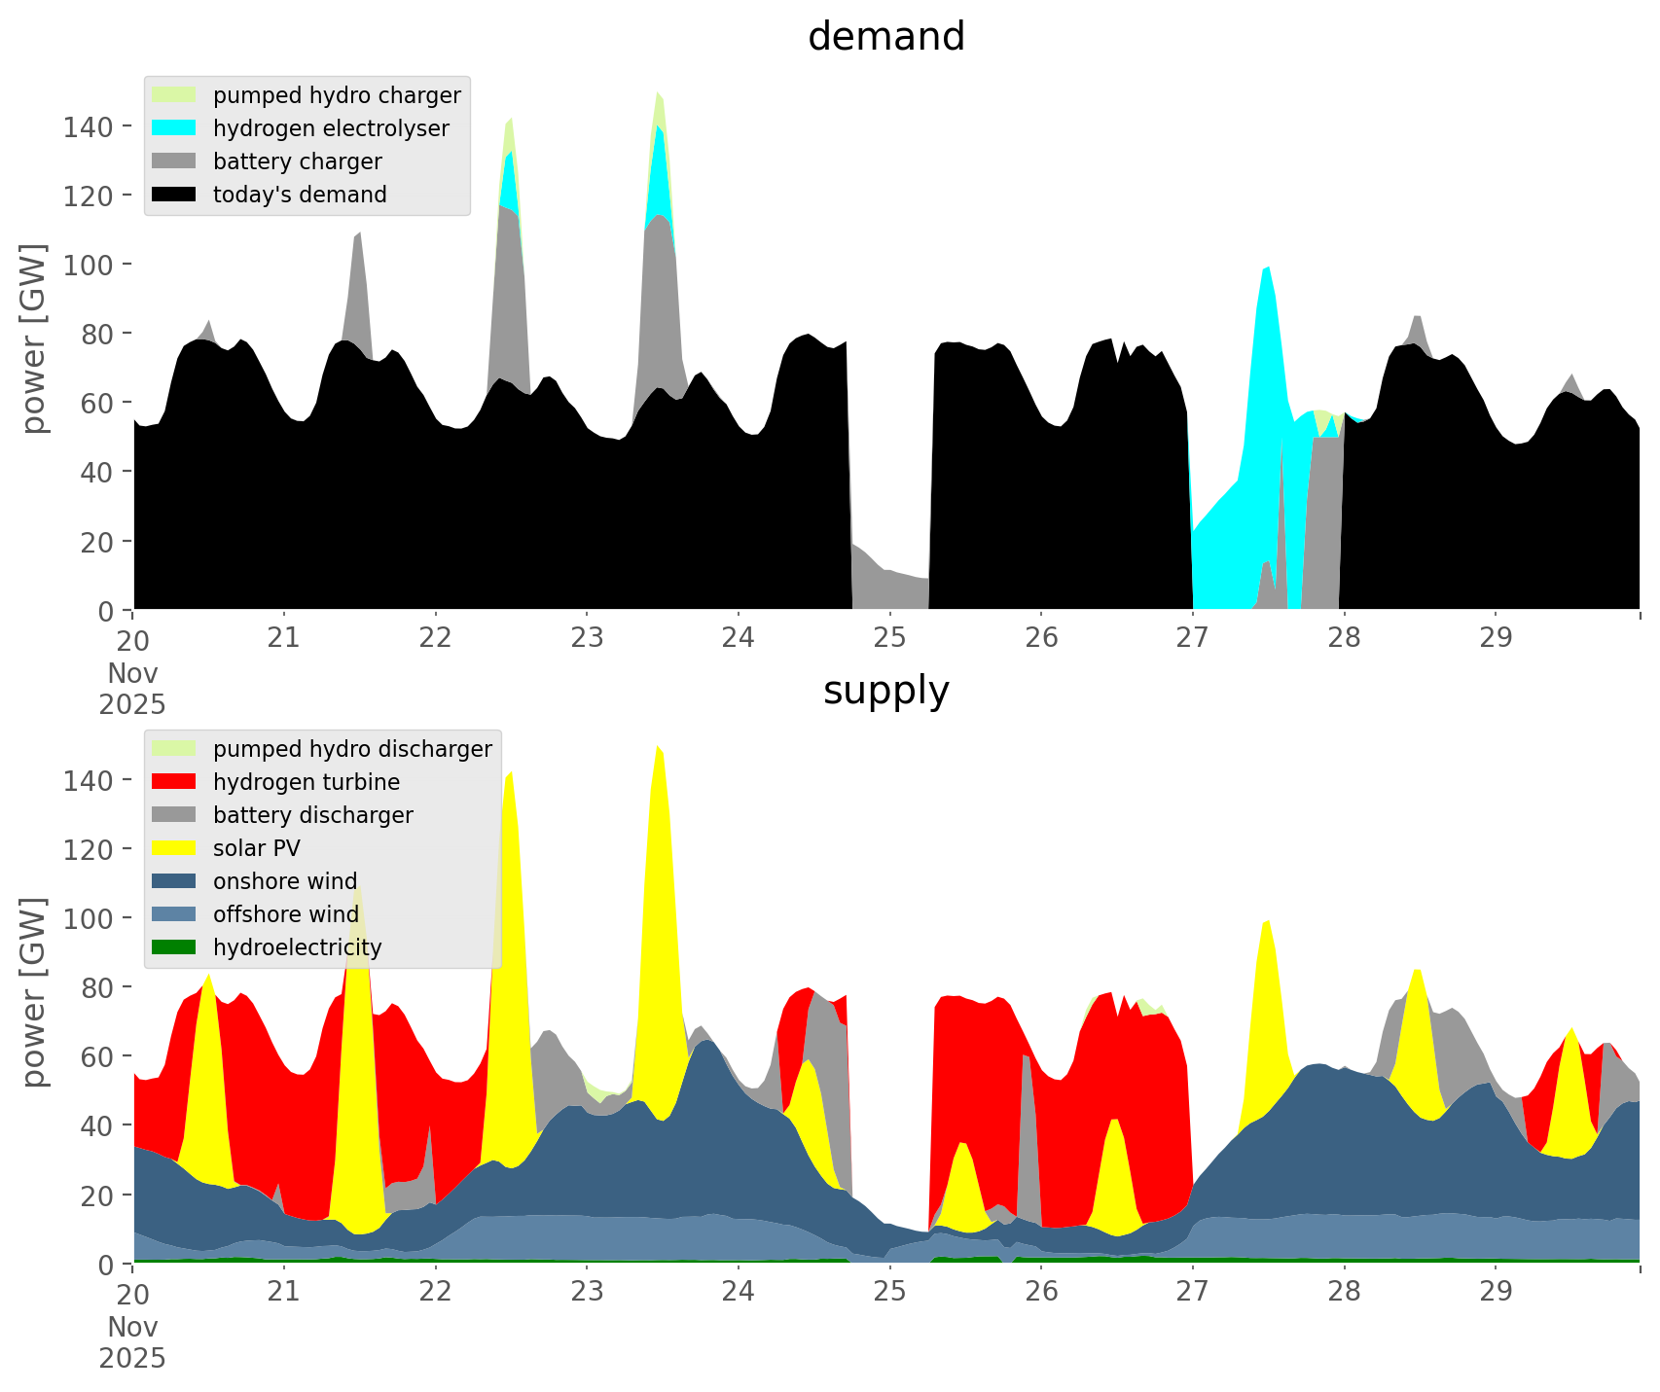Viewport: 1660px width, 1392px height.
Task: Click the onshore wind legend swatch
Action: tap(174, 881)
